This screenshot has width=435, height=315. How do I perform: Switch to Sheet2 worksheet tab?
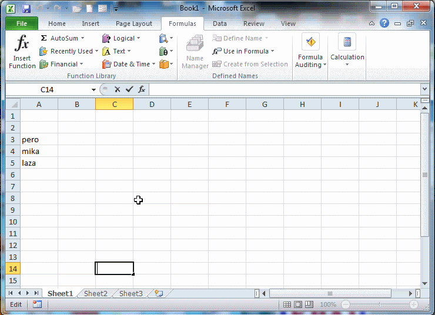(96, 293)
